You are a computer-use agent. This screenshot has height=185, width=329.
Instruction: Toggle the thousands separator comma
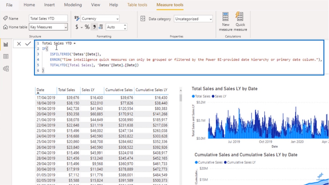(x=94, y=27)
